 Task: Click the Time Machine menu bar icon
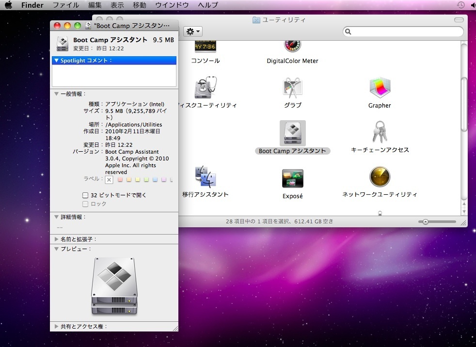coord(460,5)
